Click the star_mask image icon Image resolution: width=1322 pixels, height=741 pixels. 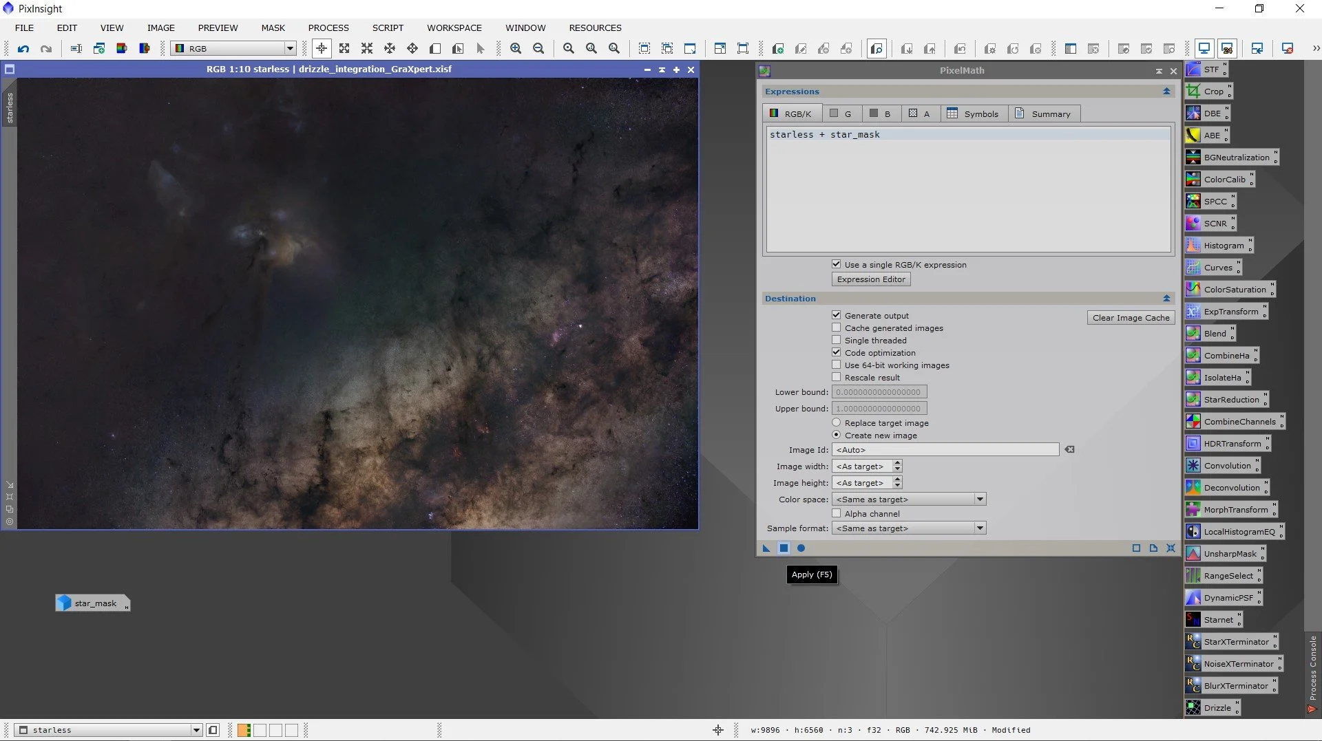tap(93, 603)
